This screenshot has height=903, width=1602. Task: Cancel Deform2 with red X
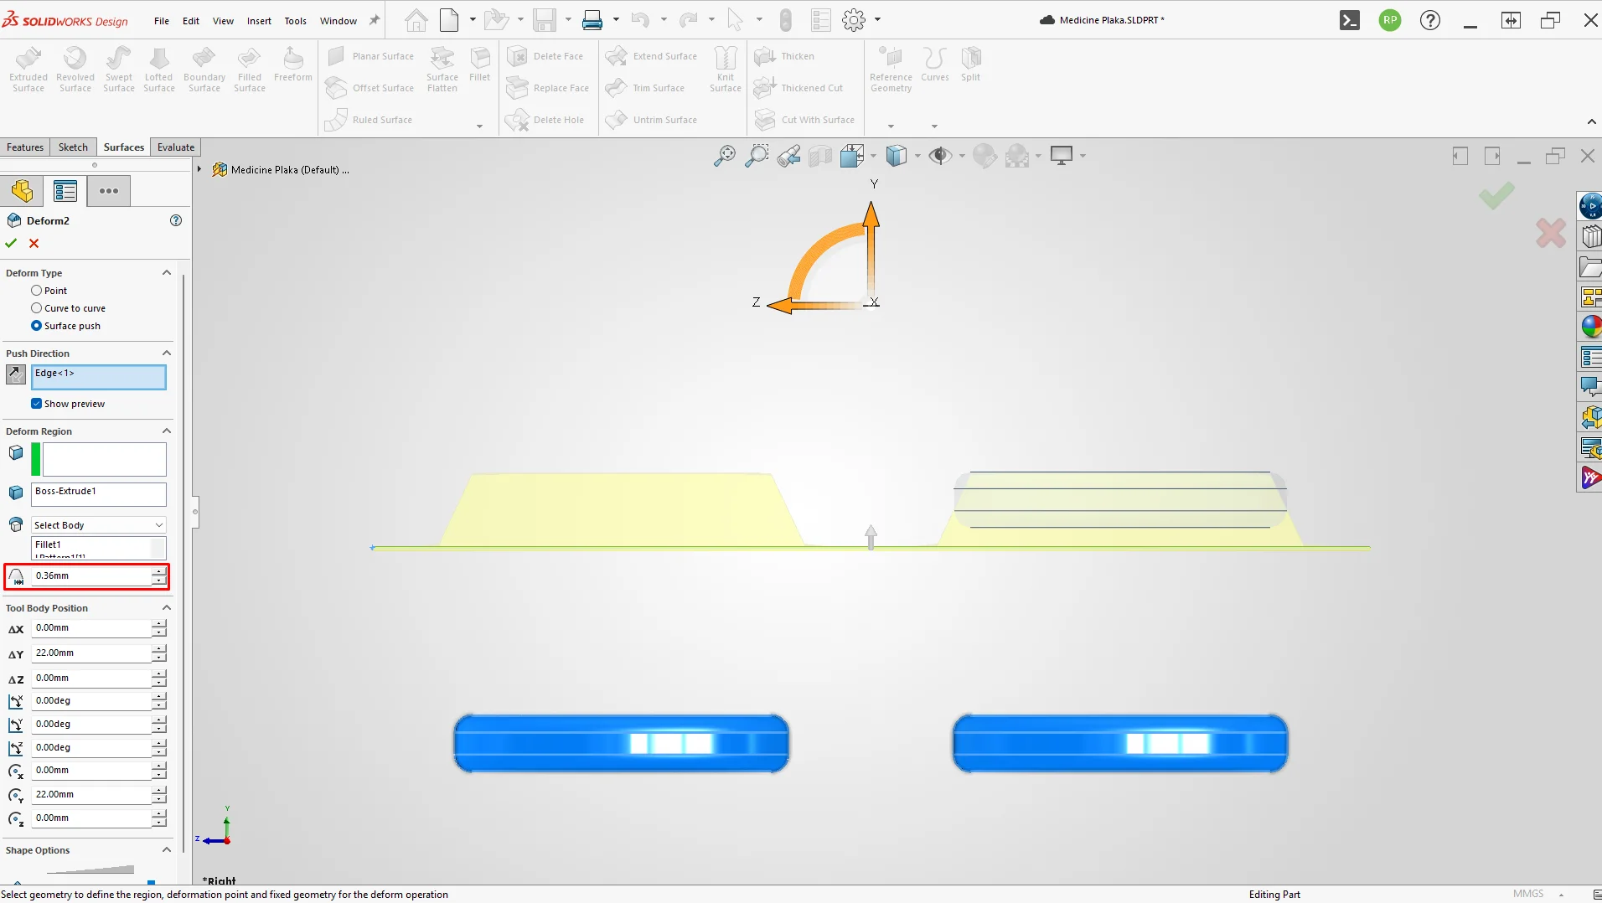pos(34,243)
